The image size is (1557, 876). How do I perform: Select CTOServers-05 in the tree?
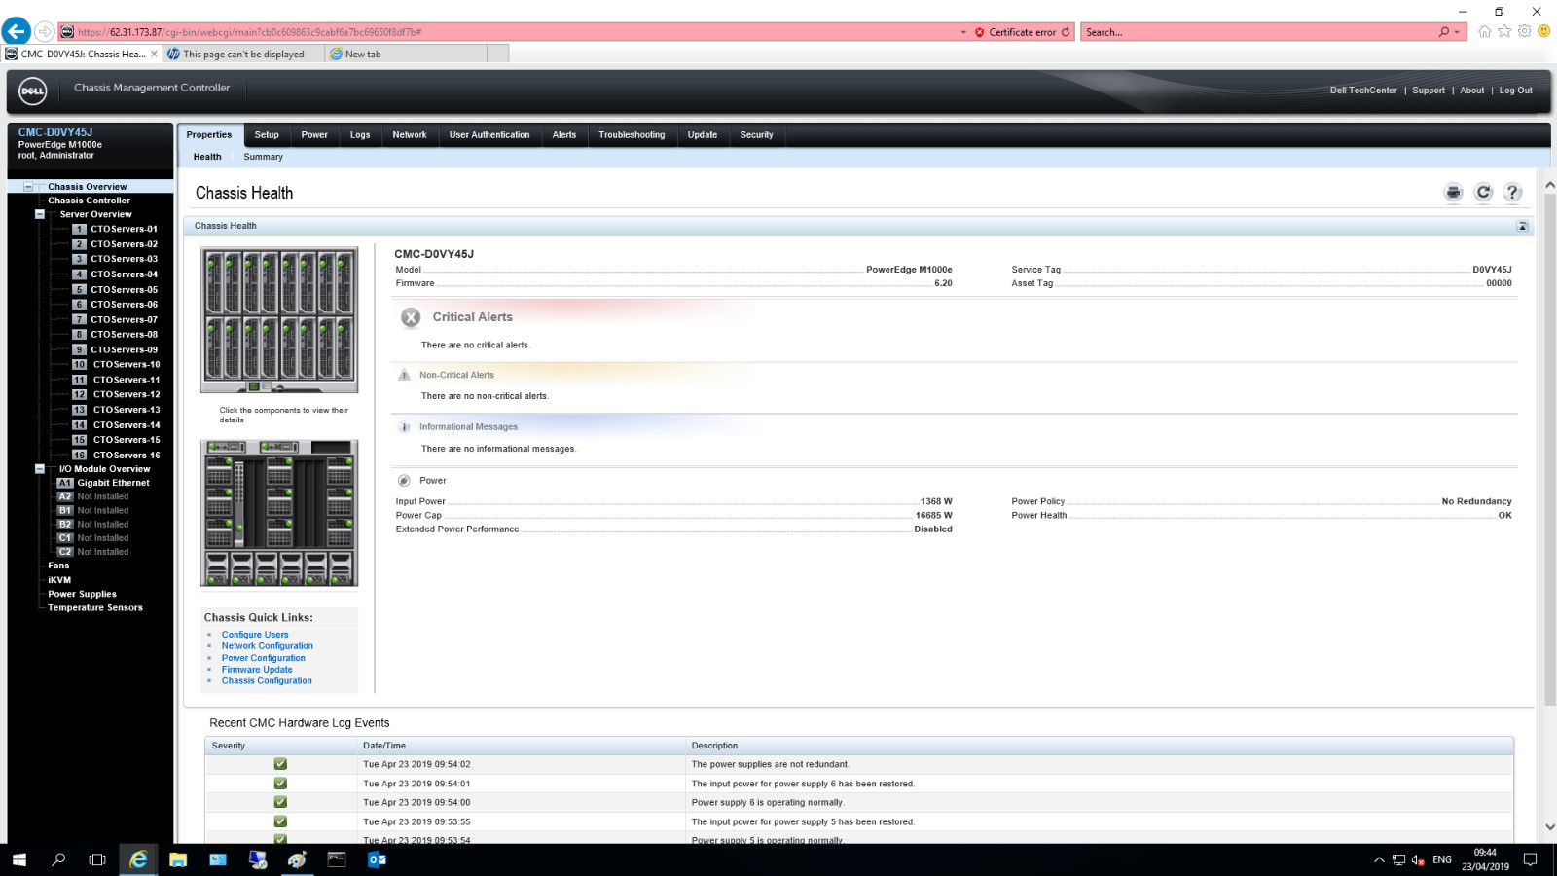click(124, 290)
